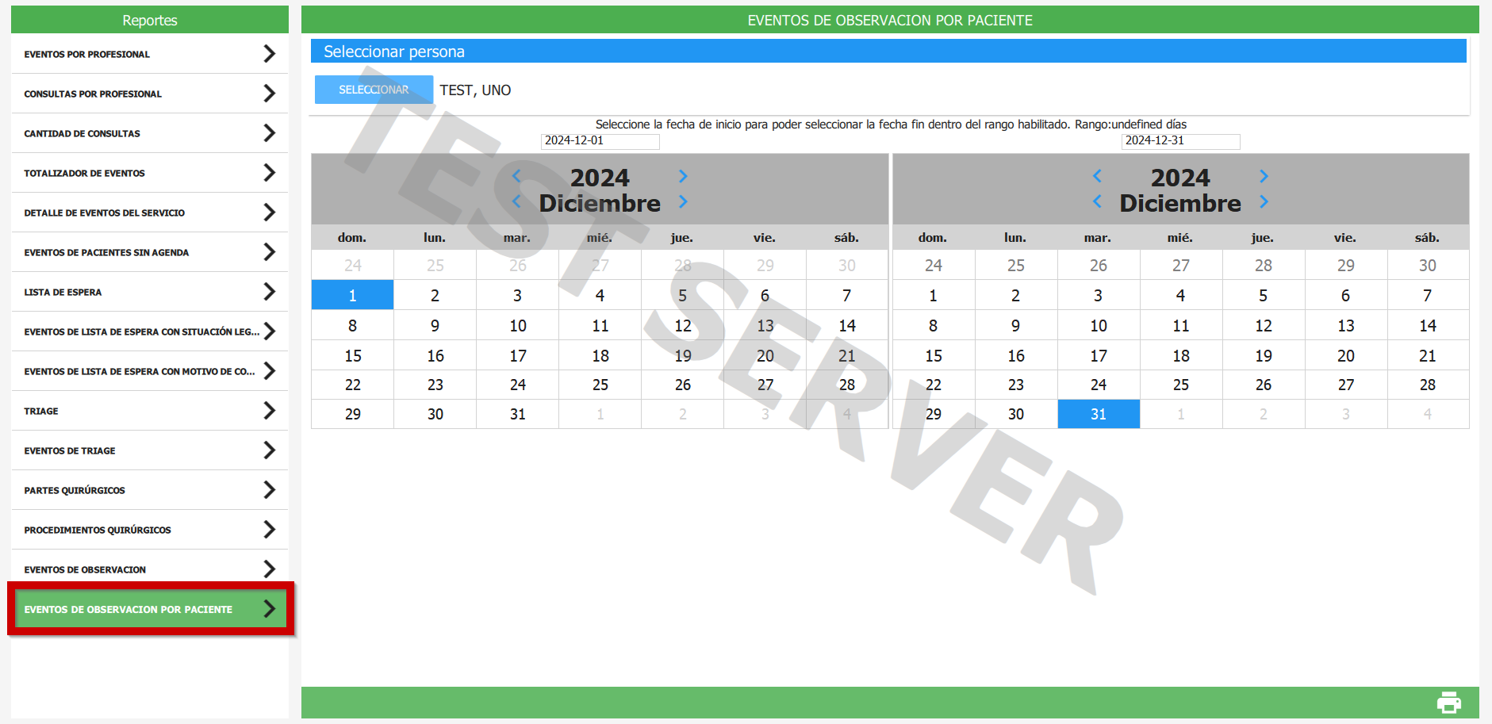
Task: Go to previous month in start-date calendar
Action: coord(516,201)
